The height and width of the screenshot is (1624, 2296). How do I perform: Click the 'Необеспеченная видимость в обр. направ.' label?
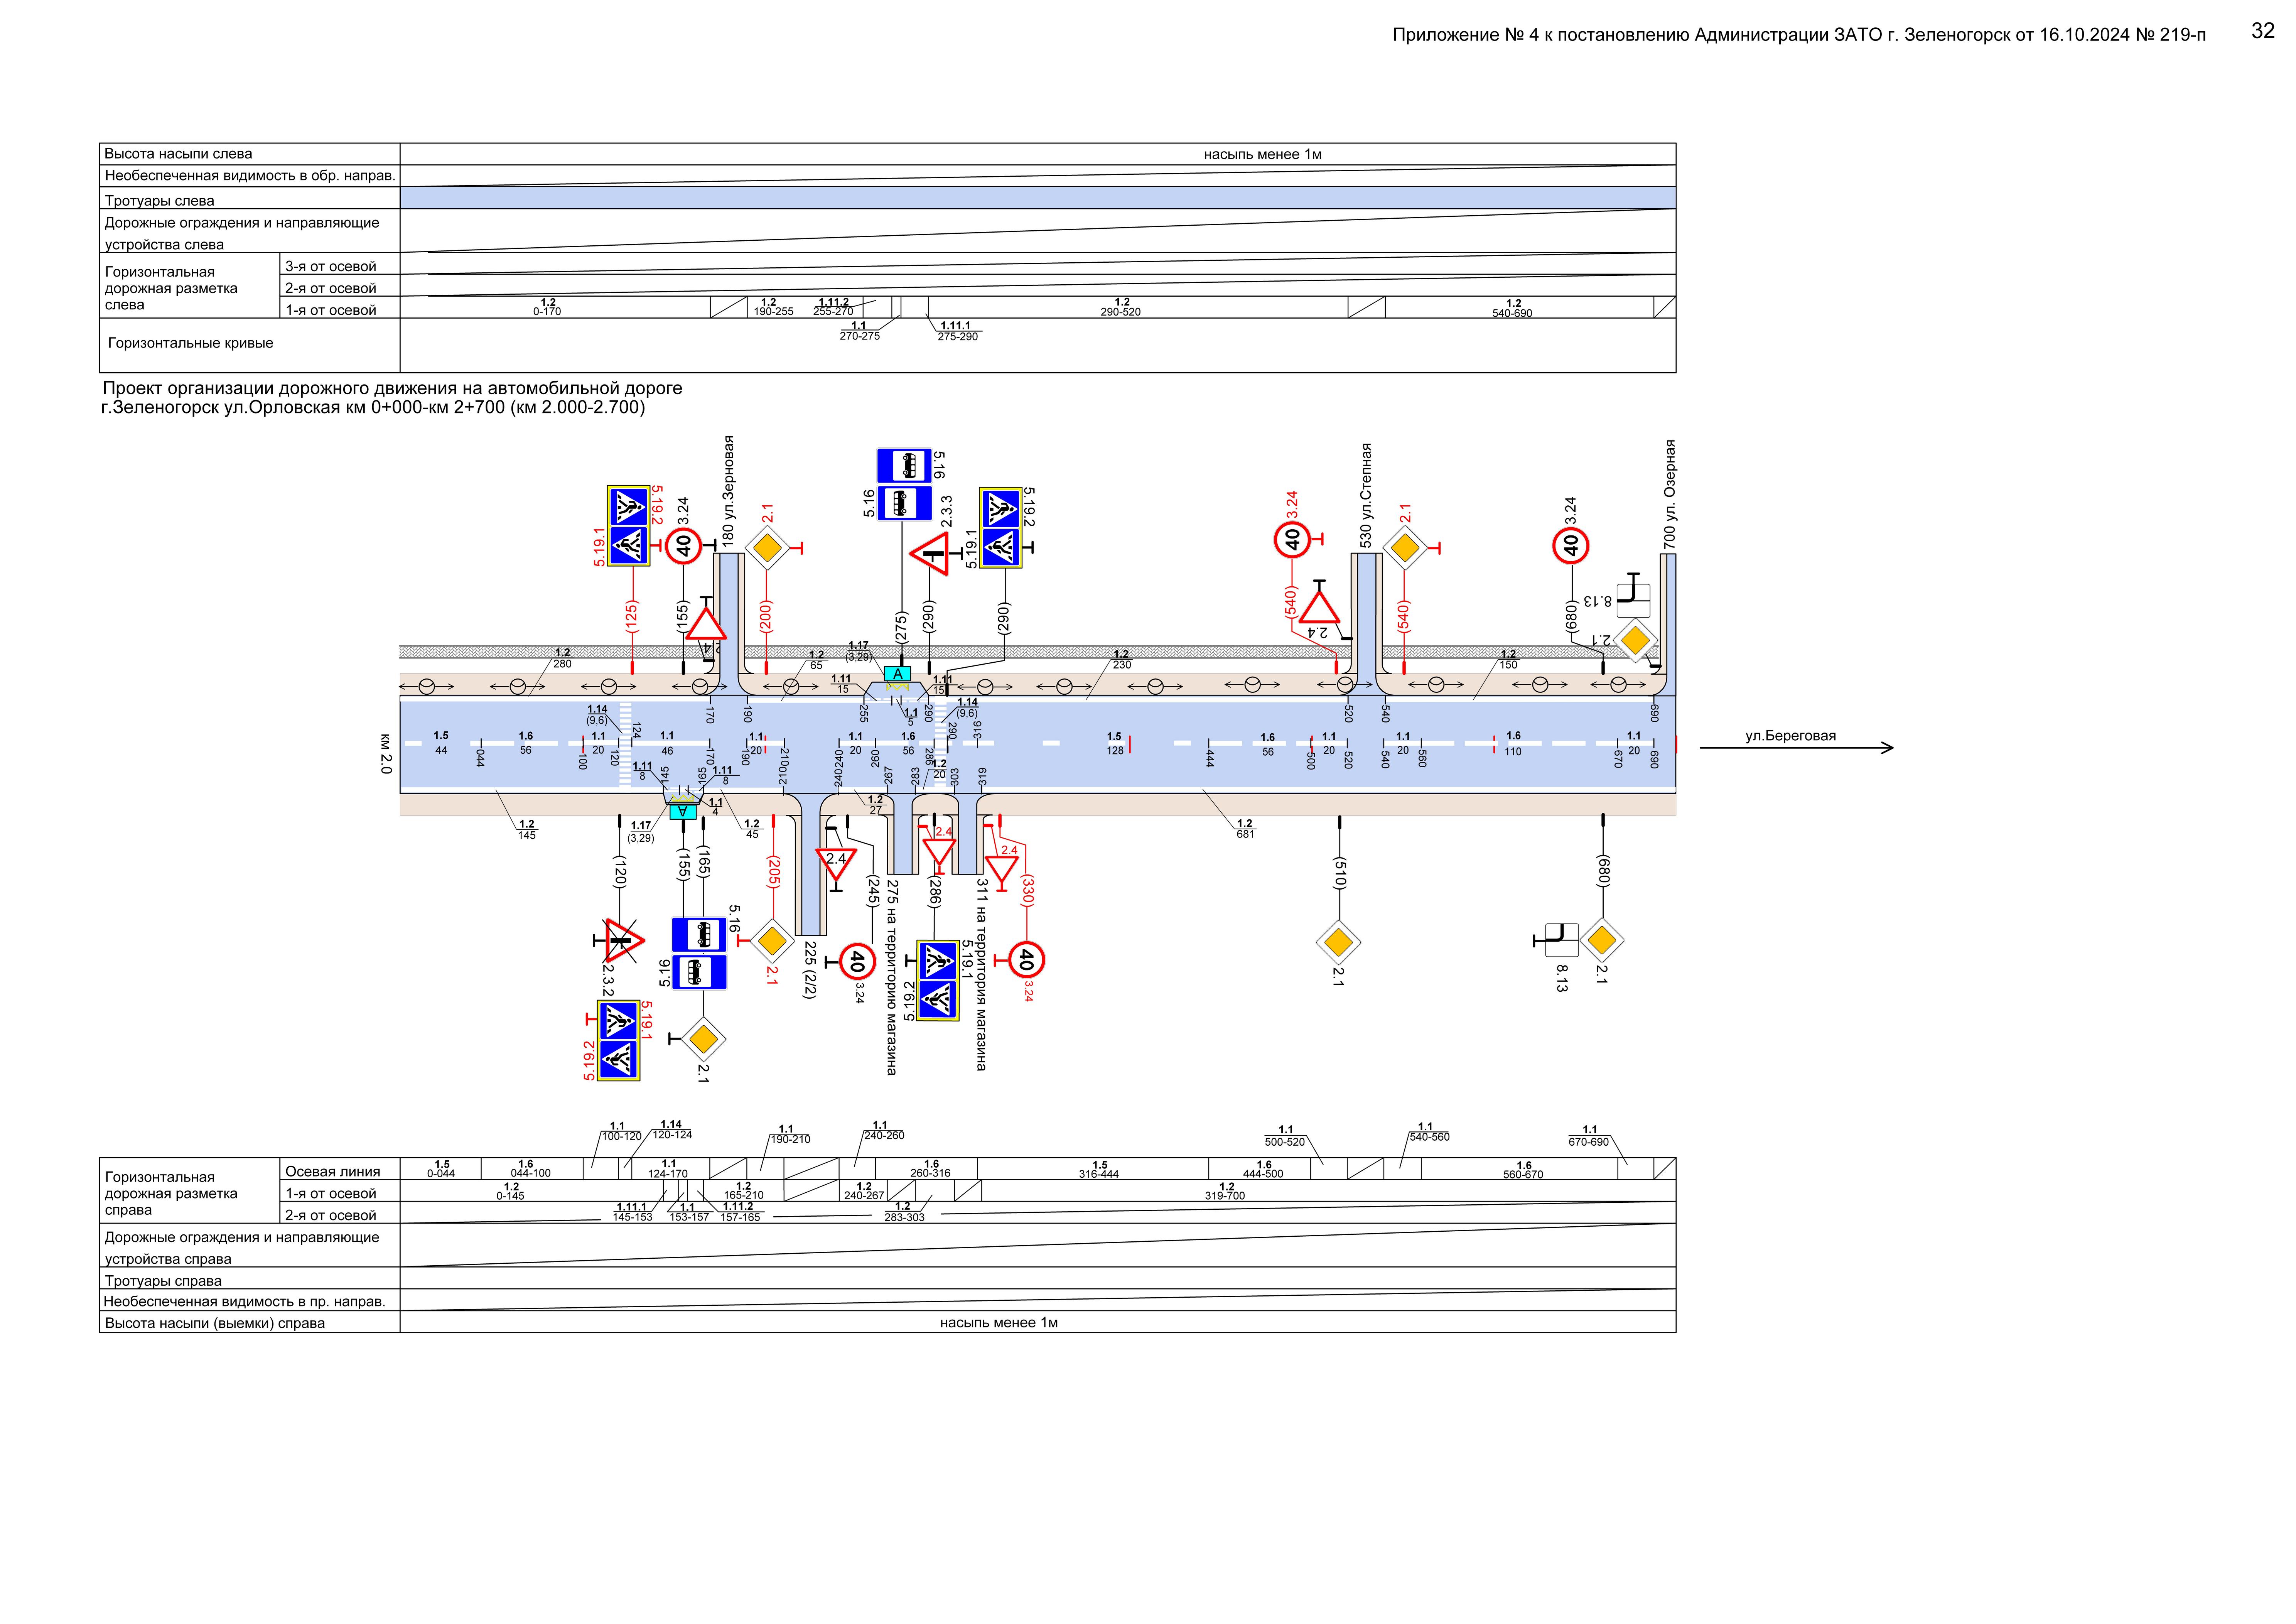(x=250, y=176)
